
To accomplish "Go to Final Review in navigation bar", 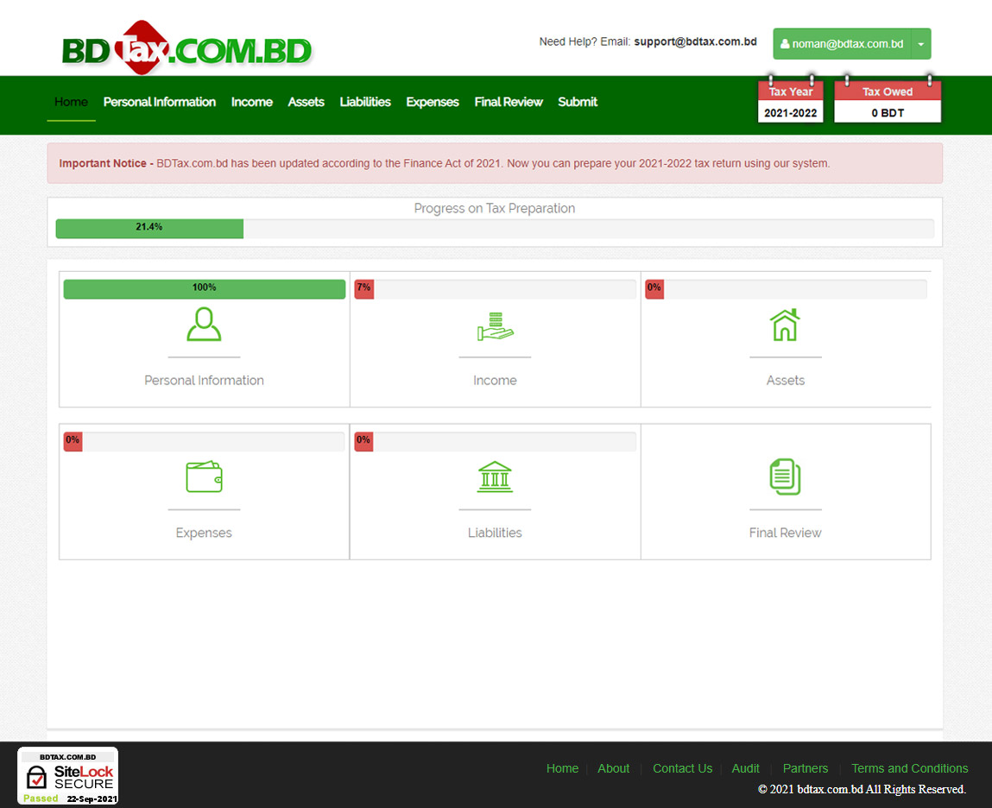I will click(509, 102).
